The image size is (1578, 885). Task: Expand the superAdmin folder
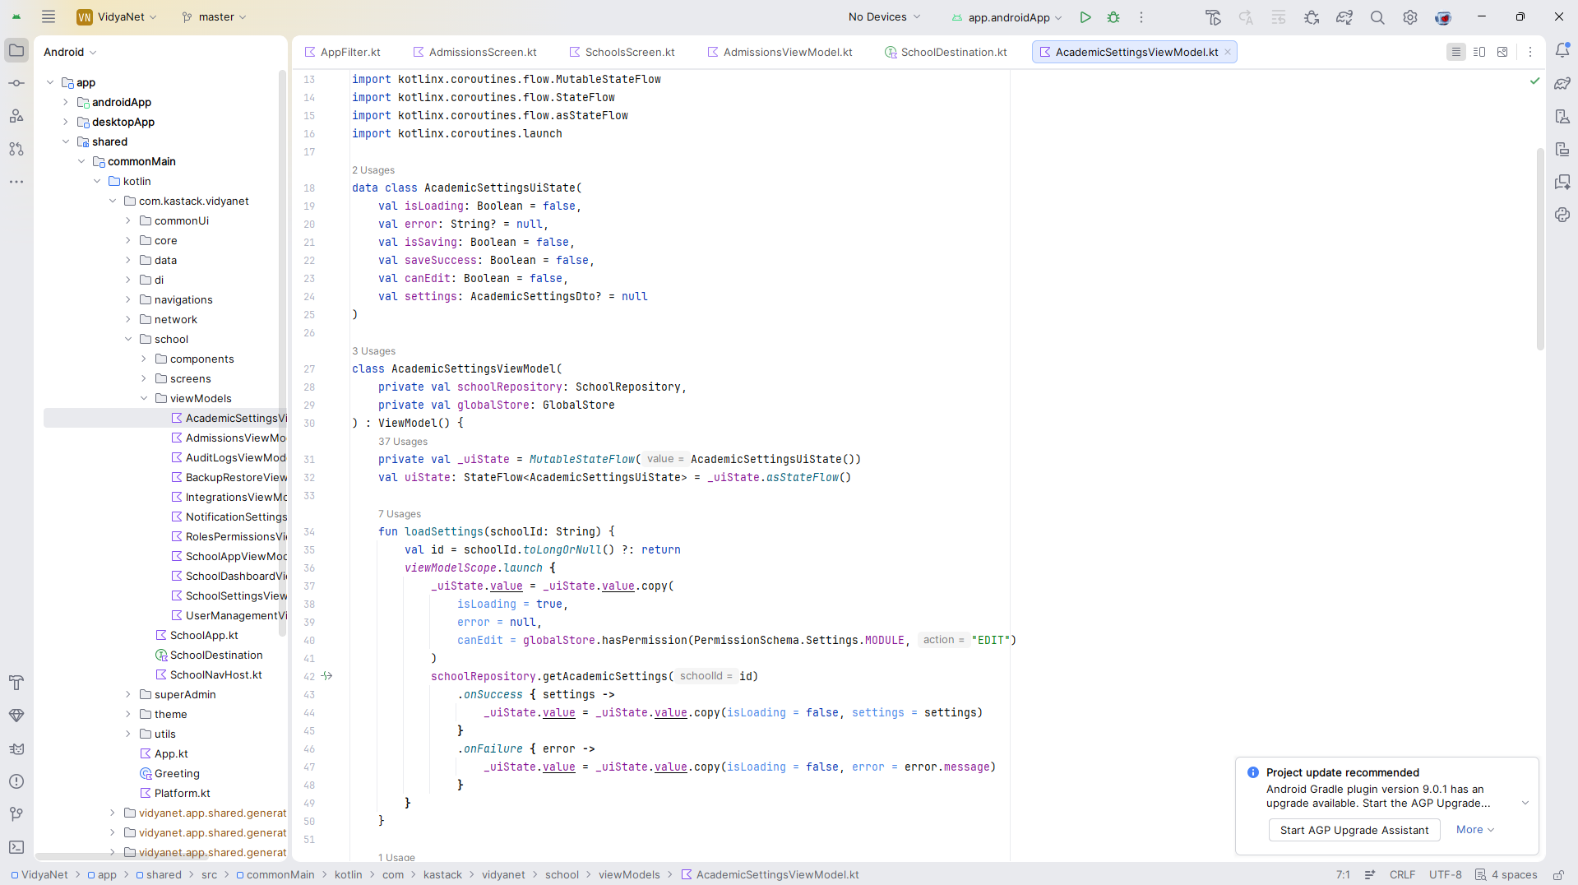tap(128, 694)
